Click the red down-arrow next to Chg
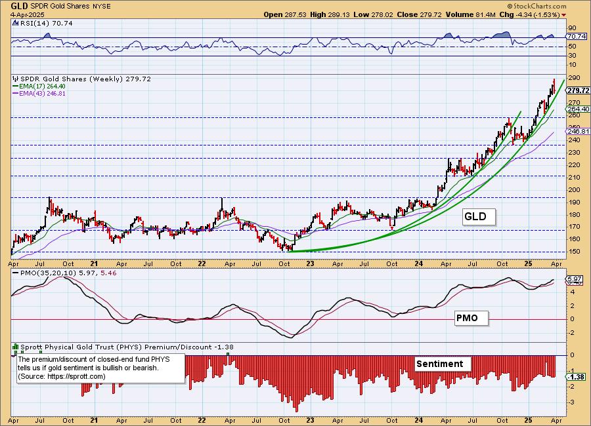 pyautogui.click(x=563, y=15)
